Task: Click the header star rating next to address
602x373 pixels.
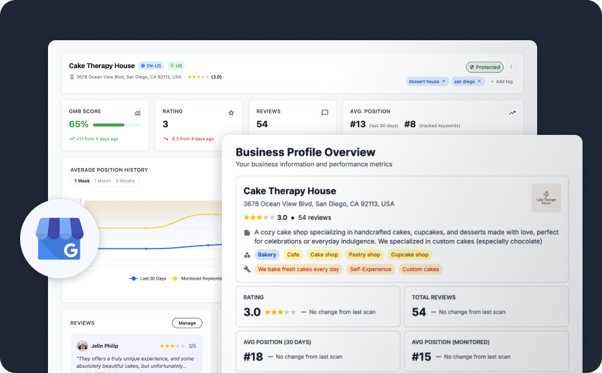Action: point(198,77)
